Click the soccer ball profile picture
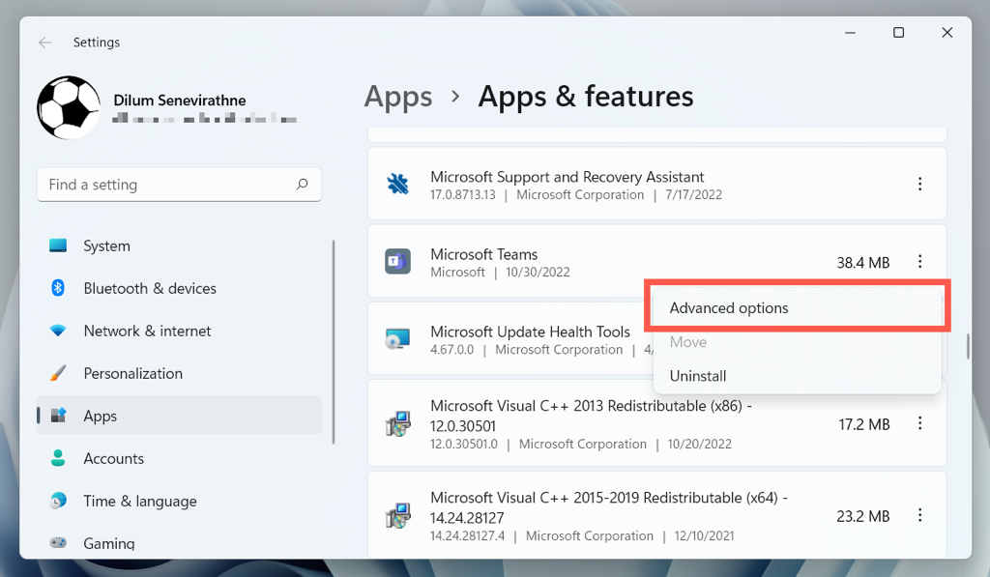The width and height of the screenshot is (990, 577). [69, 107]
